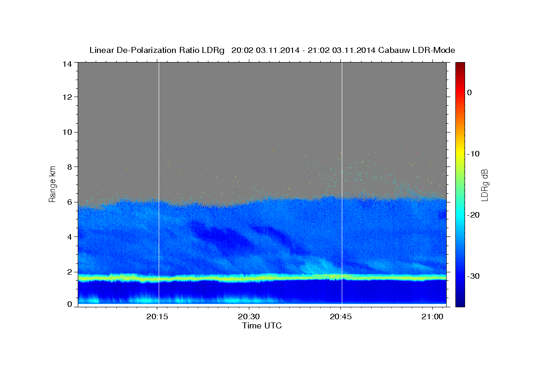
Task: Click the white vertical line near 20:15
Action: point(159,184)
